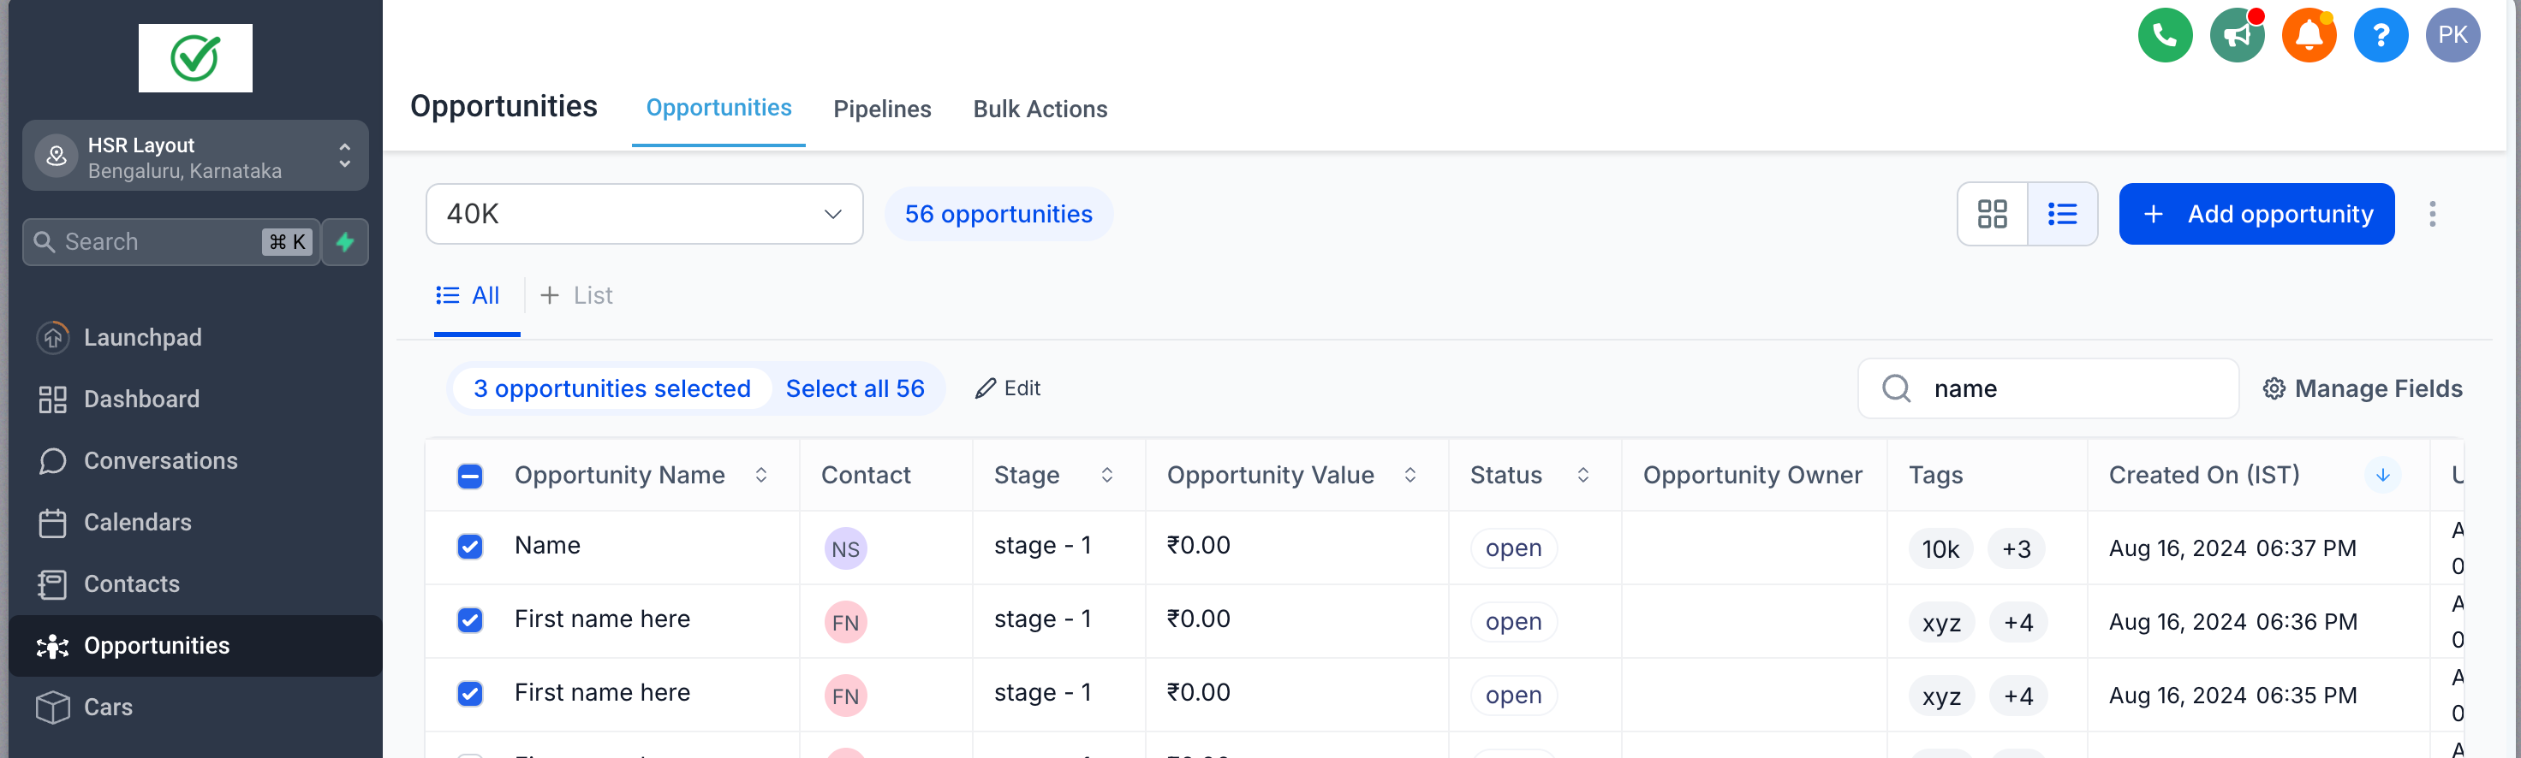
Task: Toggle the header select-all checkbox
Action: [470, 476]
